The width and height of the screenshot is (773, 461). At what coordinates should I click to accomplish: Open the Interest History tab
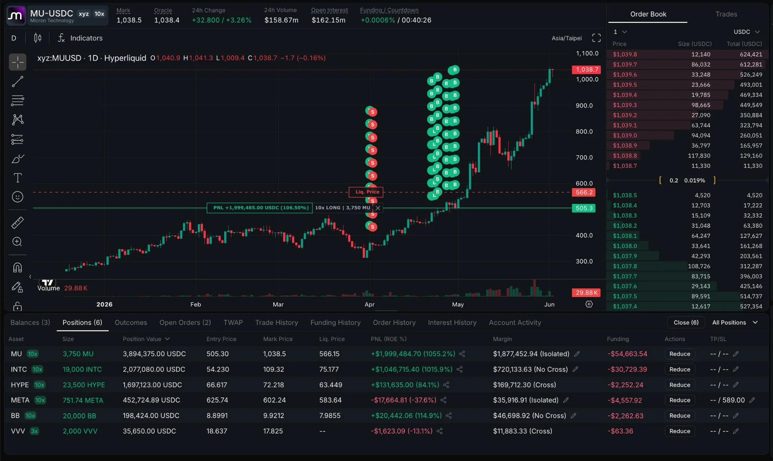tap(452, 323)
